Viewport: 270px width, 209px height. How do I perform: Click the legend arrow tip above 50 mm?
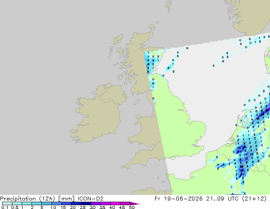(135, 203)
